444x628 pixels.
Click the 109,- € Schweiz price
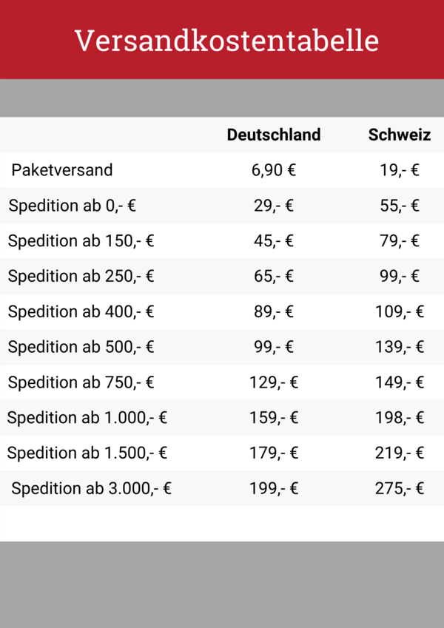(400, 311)
